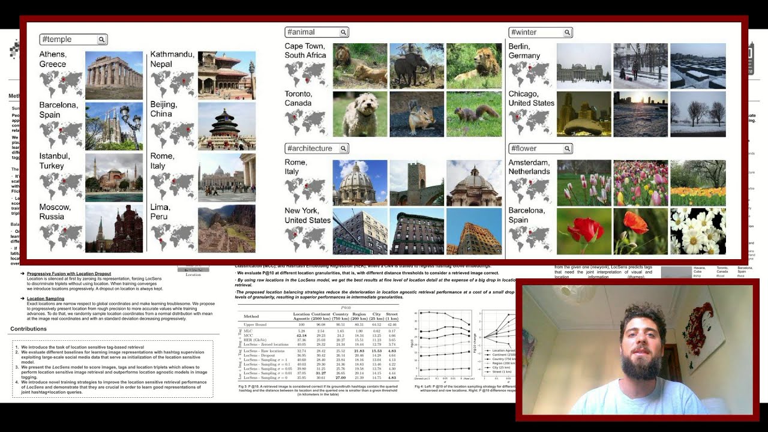Viewport: 768px width, 432px height.
Task: Click the magnifier icon in the #flower search box
Action: [567, 148]
